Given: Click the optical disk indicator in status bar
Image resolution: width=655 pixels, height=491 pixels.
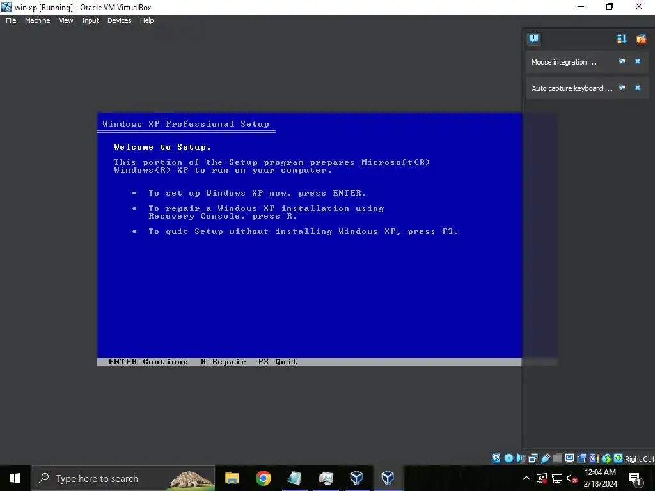Looking at the screenshot, I should pos(509,458).
